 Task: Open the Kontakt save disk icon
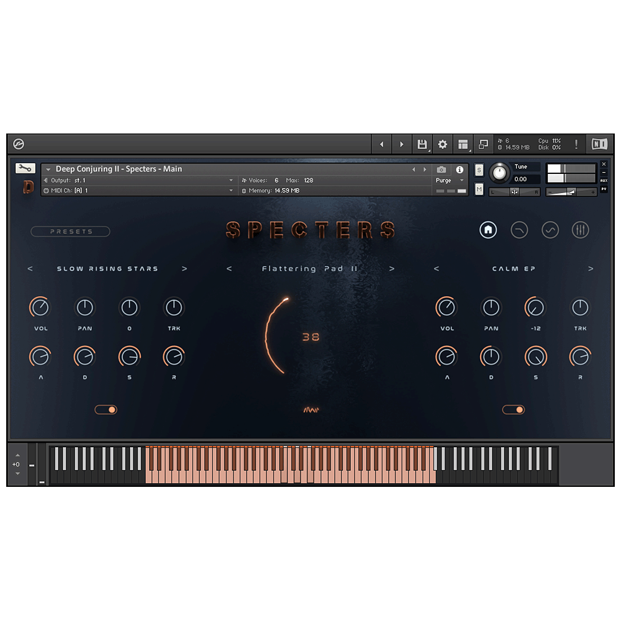(422, 144)
